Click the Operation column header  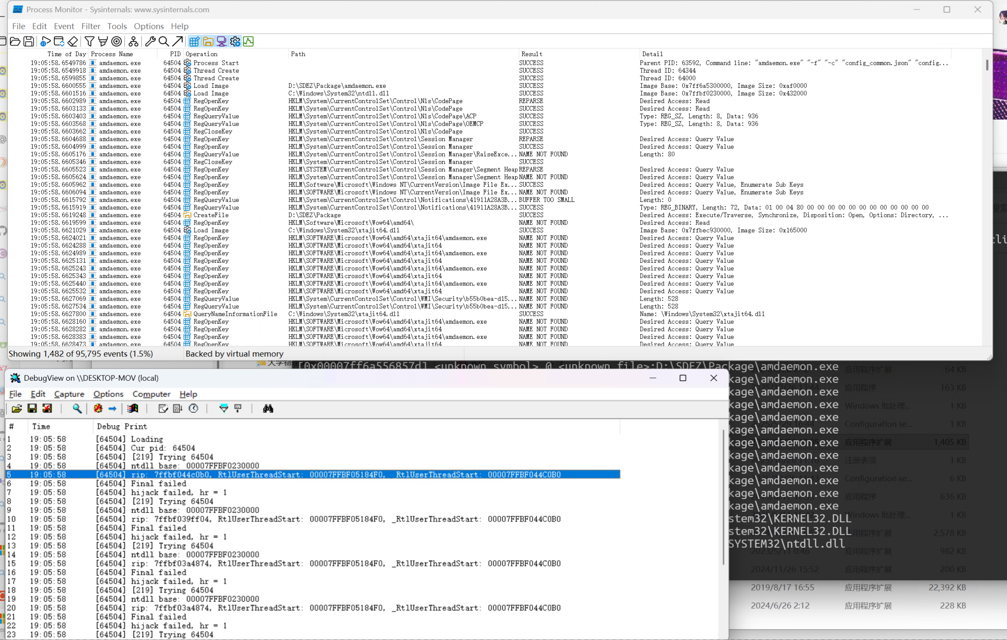tap(236, 54)
